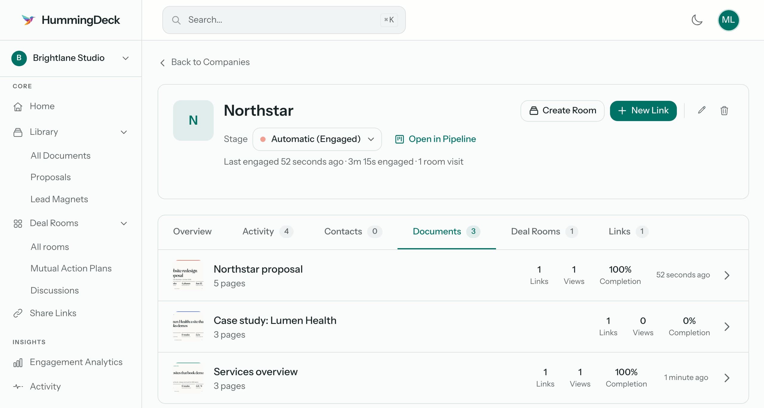The width and height of the screenshot is (764, 408).
Task: Open the Services overview document thumbnail
Action: point(188,378)
